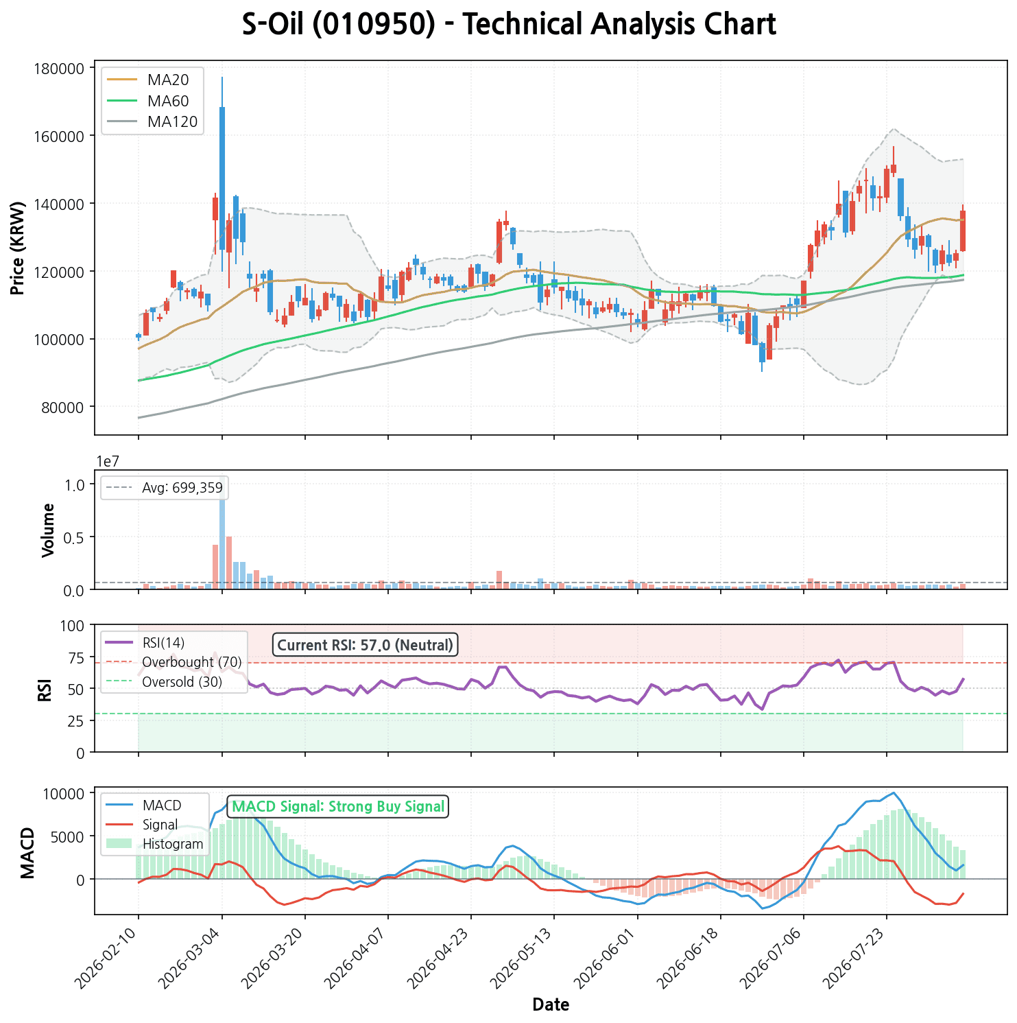Click the orange MA20 line sample in legend
1017x1023 pixels.
123,80
